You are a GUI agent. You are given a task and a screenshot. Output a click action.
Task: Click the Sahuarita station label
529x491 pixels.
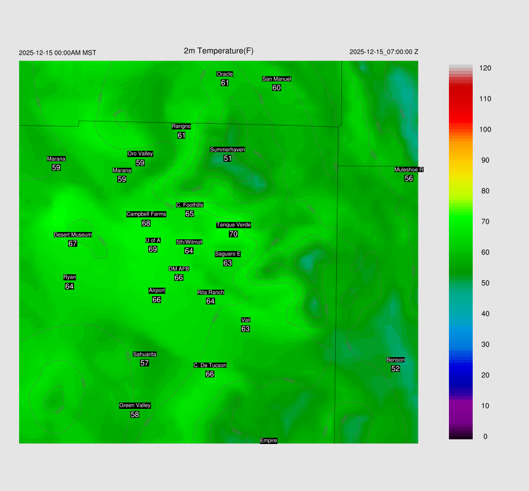pos(145,354)
